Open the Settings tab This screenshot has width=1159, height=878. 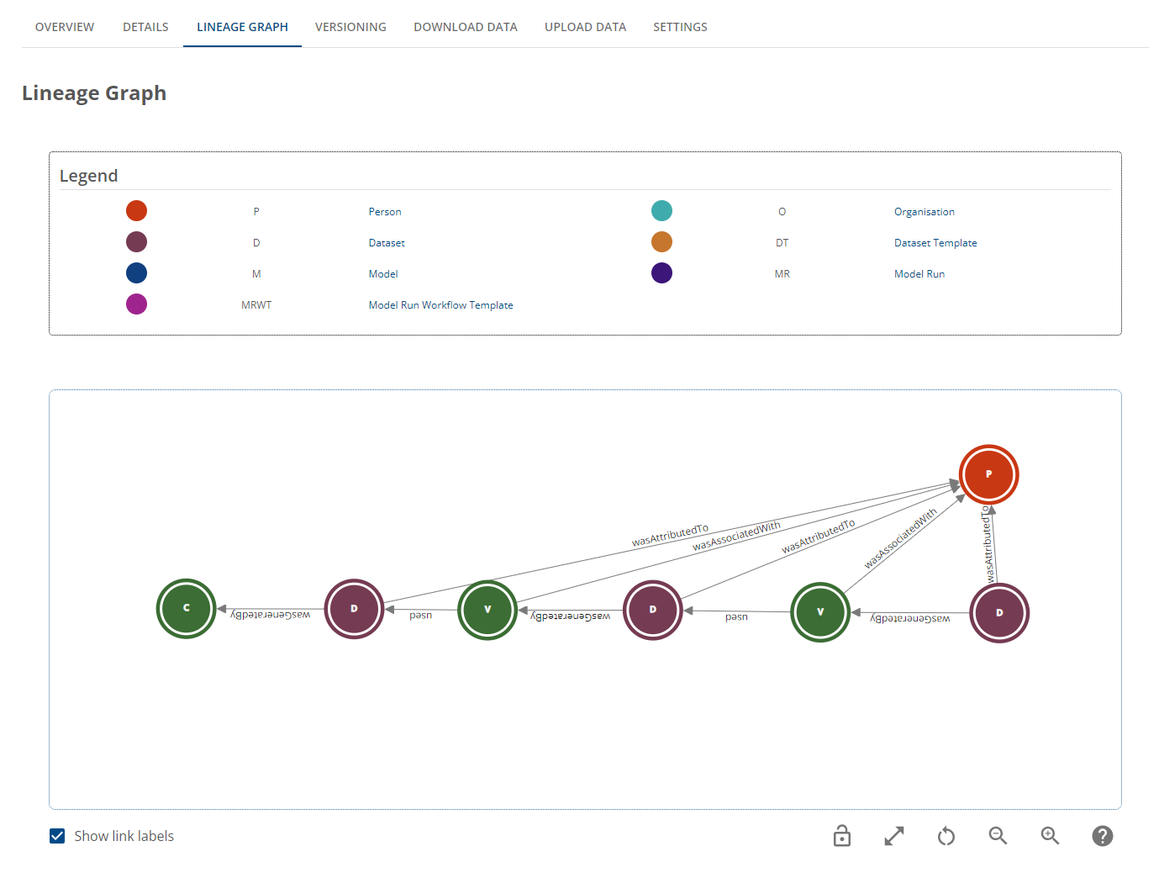(x=680, y=27)
